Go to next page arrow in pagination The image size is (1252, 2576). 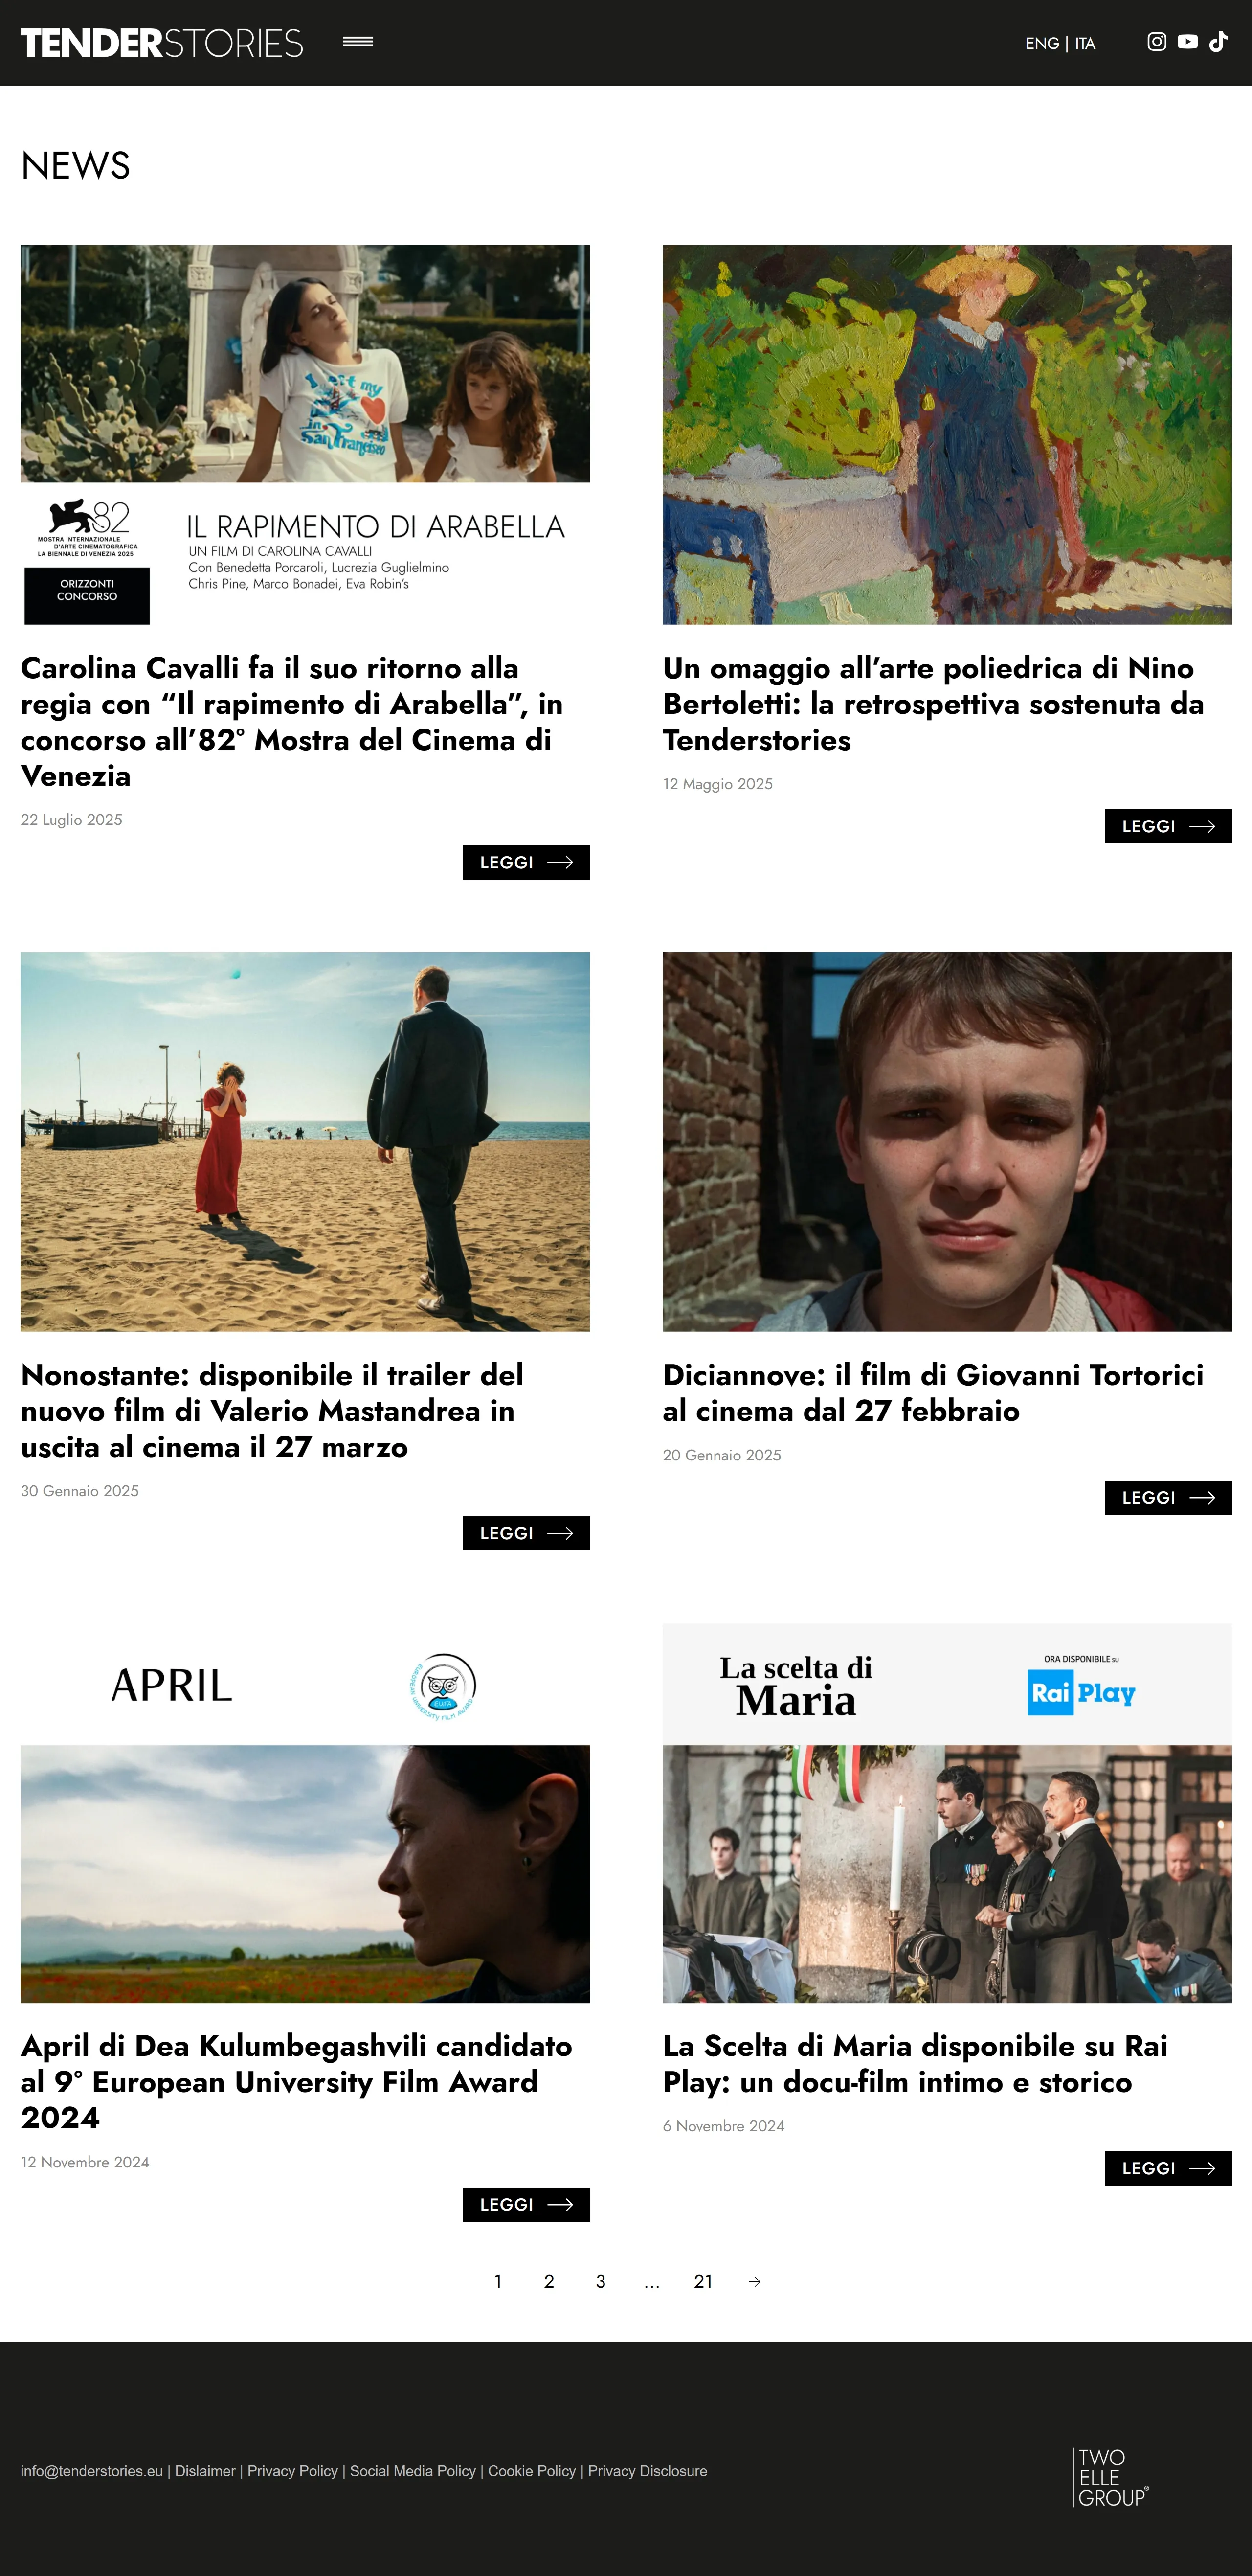(755, 2281)
